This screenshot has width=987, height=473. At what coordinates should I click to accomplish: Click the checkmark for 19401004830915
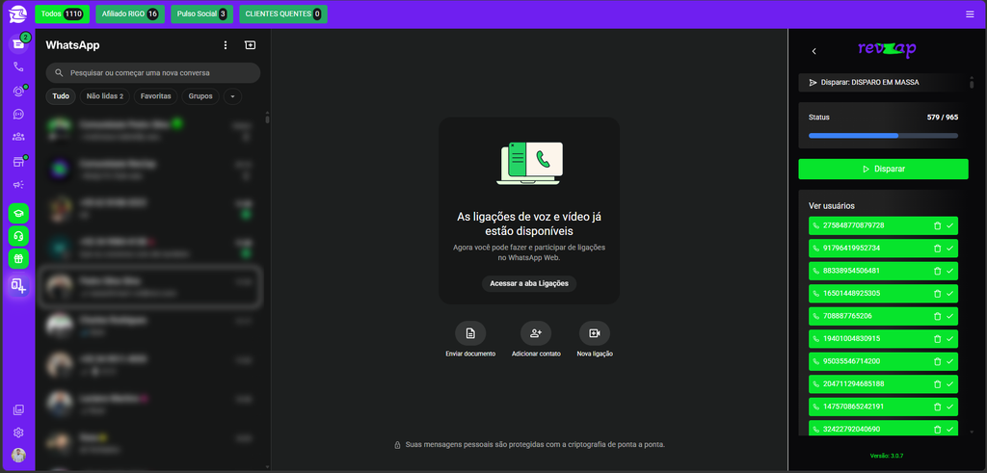949,338
